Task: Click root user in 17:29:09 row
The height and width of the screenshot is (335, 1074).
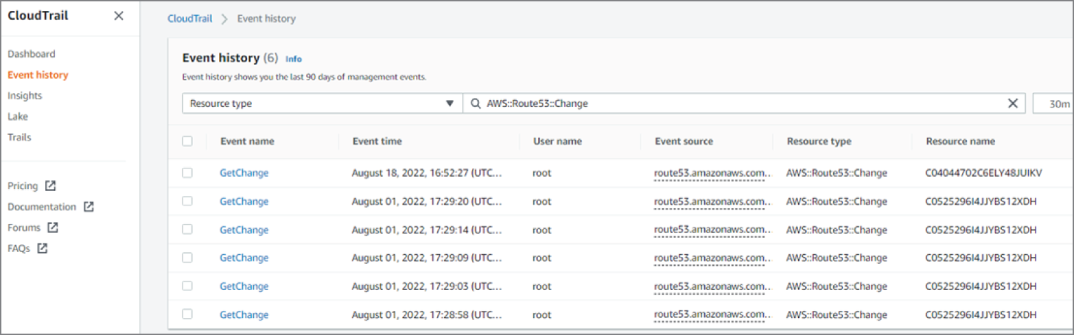Action: [542, 258]
